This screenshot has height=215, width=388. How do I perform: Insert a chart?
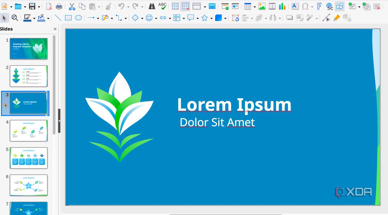[282, 6]
